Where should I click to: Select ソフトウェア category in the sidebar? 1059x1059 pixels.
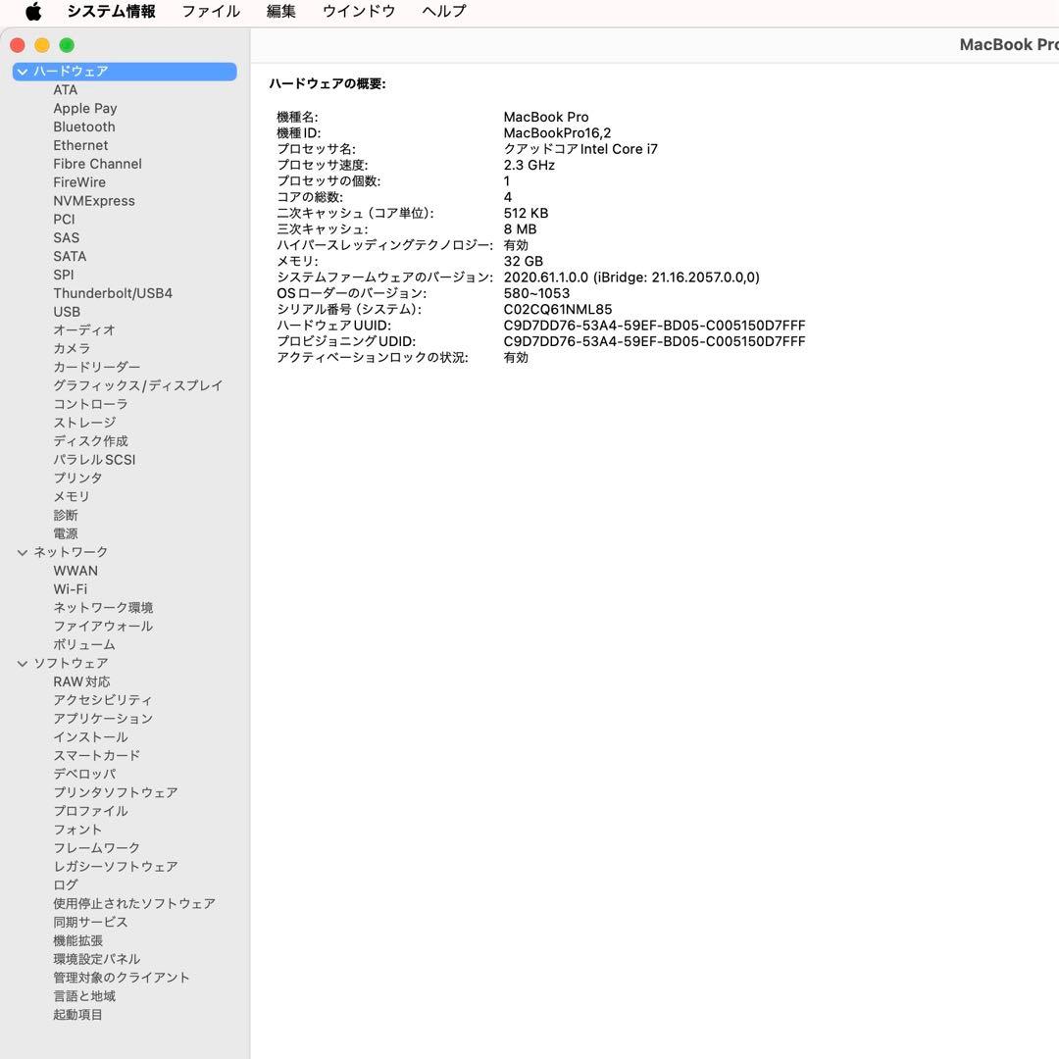point(71,663)
